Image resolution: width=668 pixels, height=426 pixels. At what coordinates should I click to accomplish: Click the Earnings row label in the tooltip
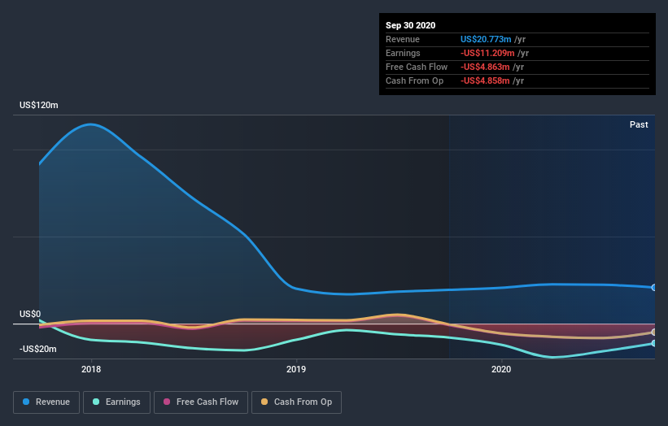(x=403, y=53)
